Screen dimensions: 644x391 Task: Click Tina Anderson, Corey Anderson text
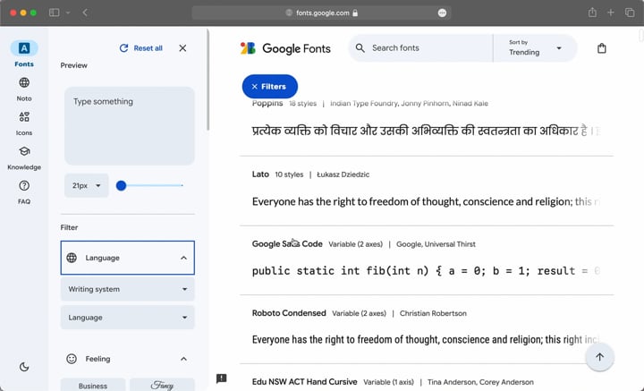(480, 382)
